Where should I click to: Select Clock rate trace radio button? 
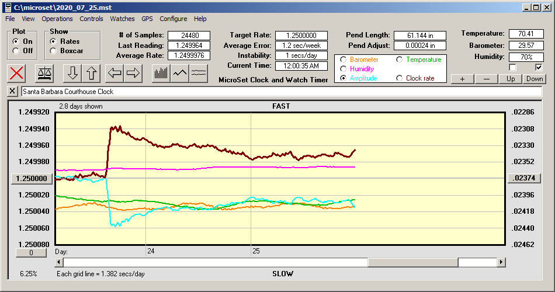[x=399, y=78]
